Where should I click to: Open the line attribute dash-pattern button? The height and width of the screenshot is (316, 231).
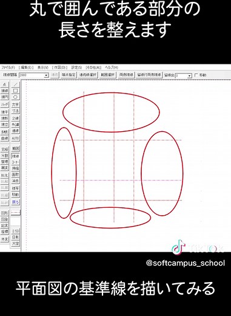tap(16, 213)
